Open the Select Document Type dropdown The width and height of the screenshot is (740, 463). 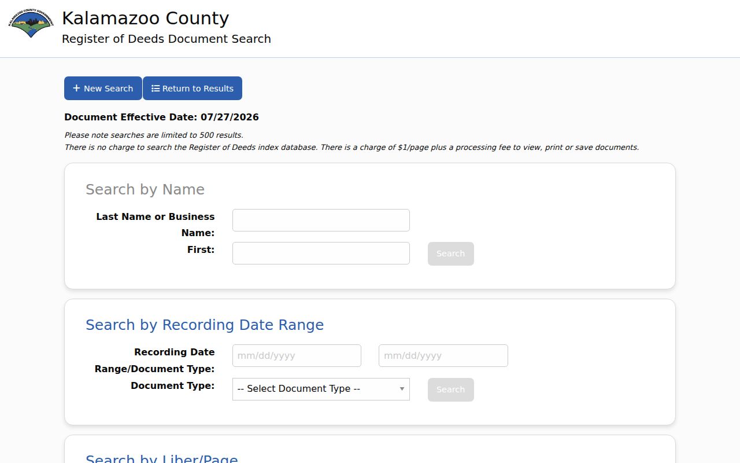coord(321,389)
